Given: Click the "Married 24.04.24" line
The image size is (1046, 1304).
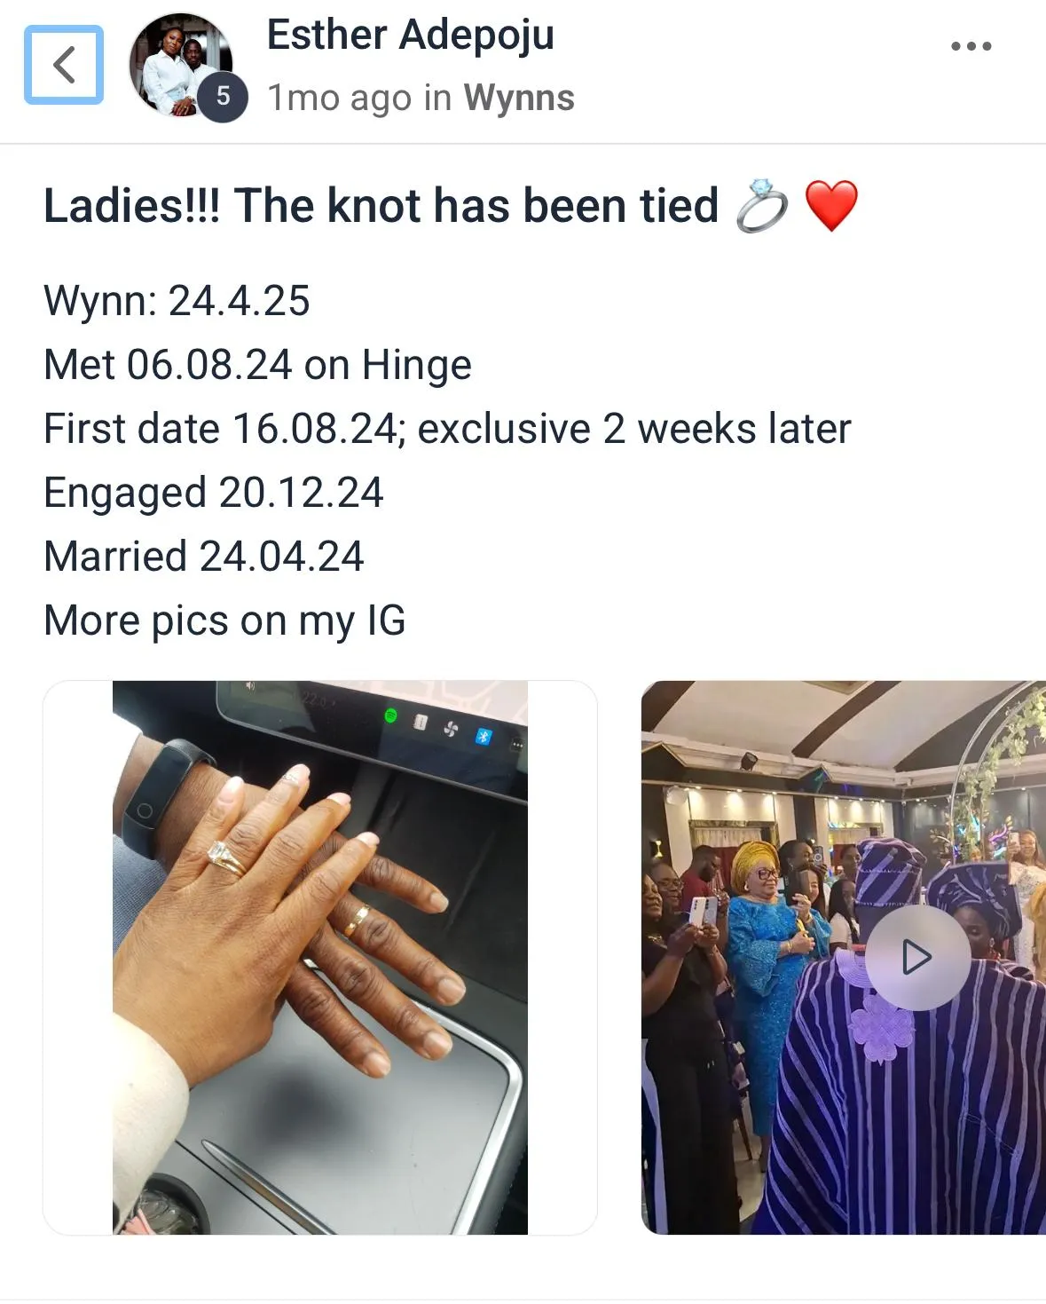Looking at the screenshot, I should [203, 557].
